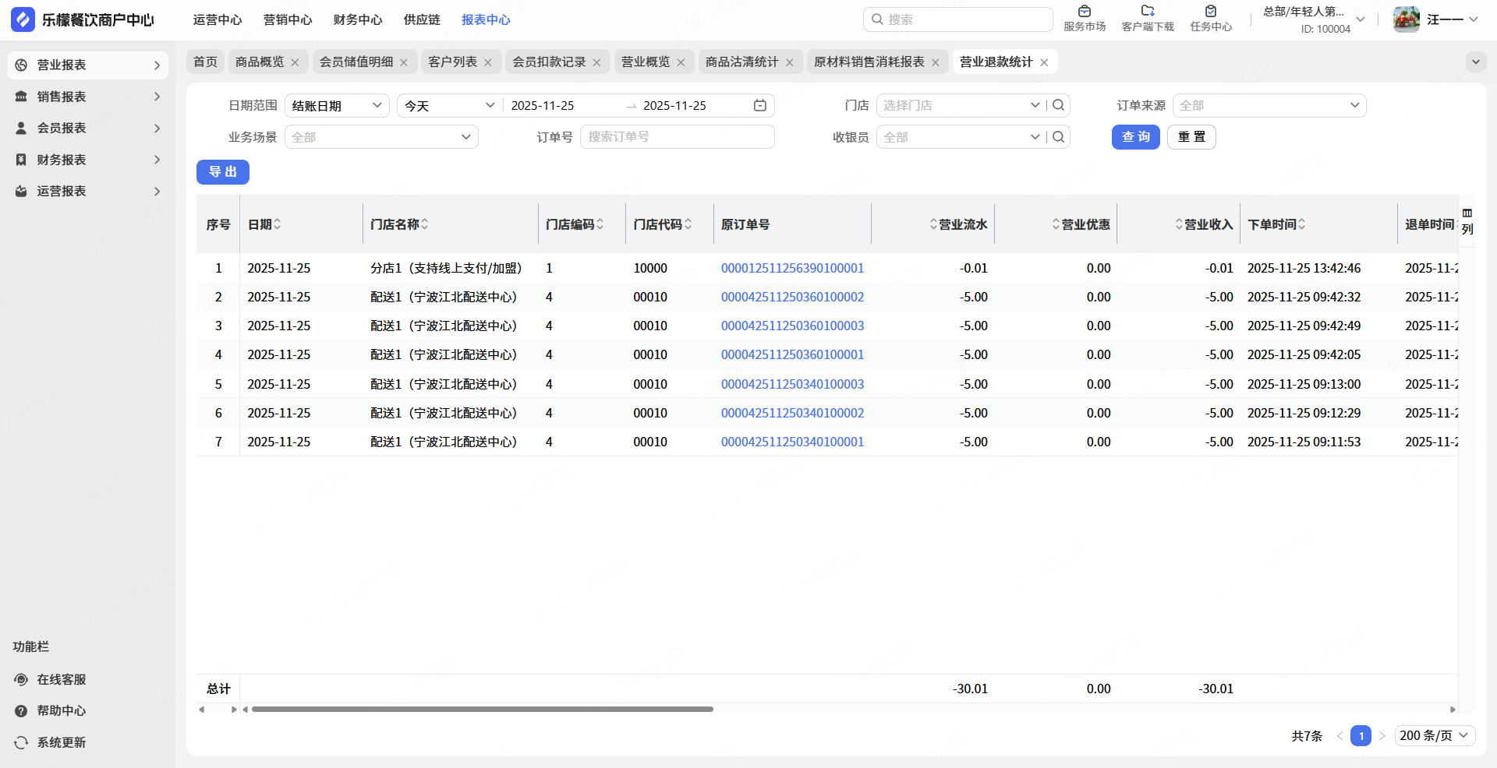Viewport: 1497px width, 768px height.
Task: Open the 服务市场 service market icon
Action: [1084, 12]
